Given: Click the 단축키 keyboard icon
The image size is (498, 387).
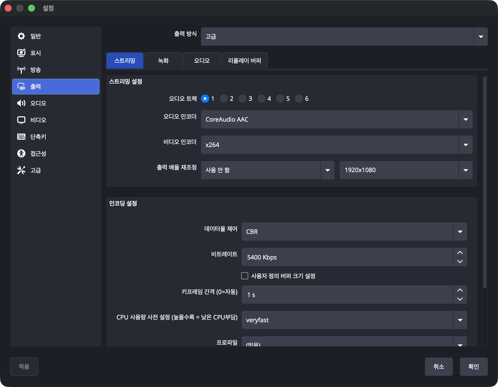Looking at the screenshot, I should pos(21,137).
